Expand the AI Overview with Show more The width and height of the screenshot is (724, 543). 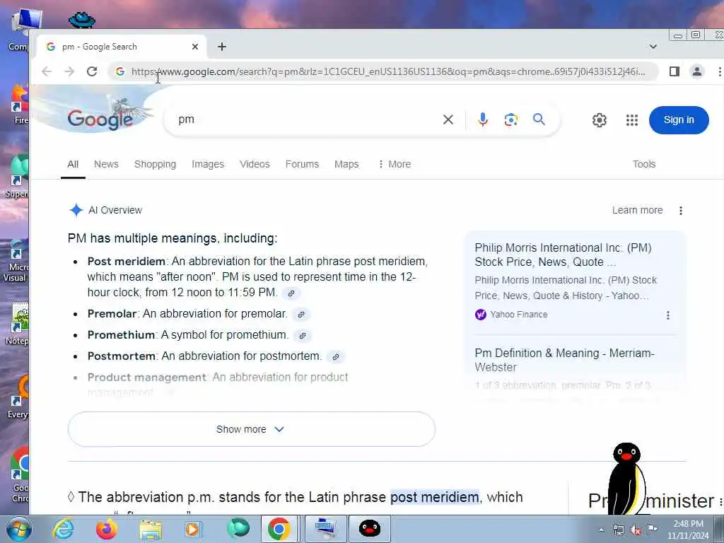click(x=251, y=429)
